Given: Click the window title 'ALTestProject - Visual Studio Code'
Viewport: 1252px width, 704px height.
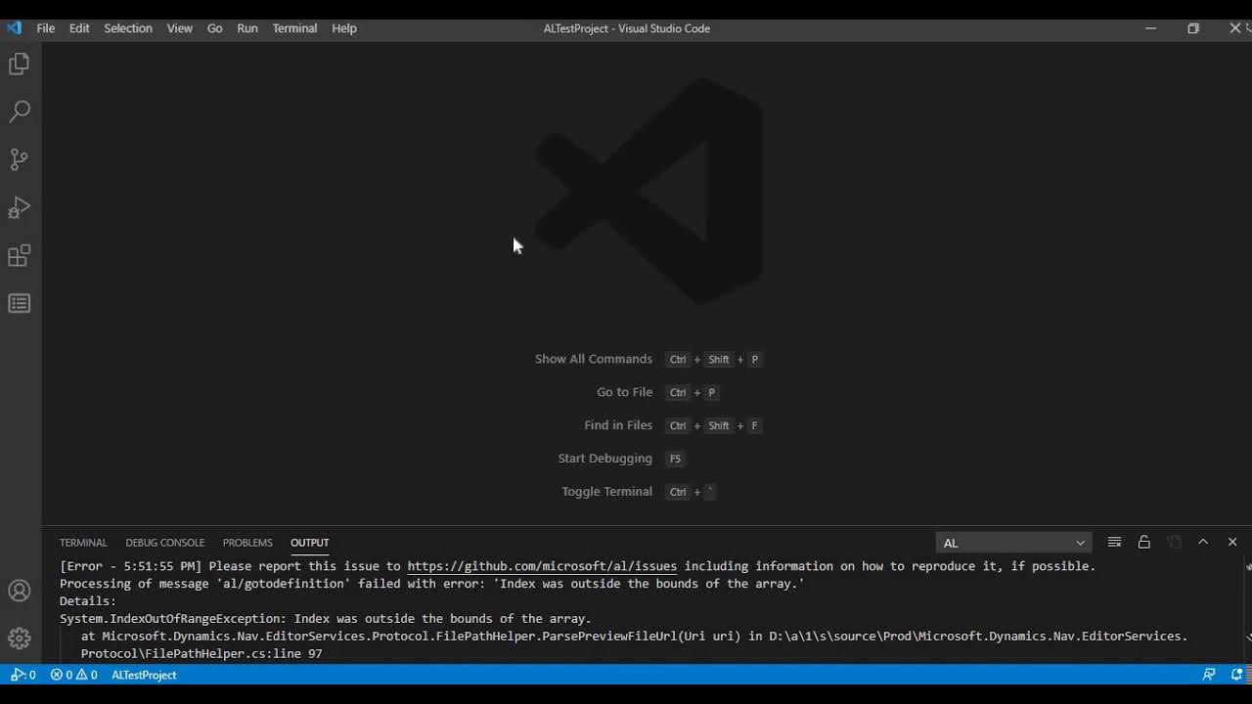Looking at the screenshot, I should tap(627, 28).
